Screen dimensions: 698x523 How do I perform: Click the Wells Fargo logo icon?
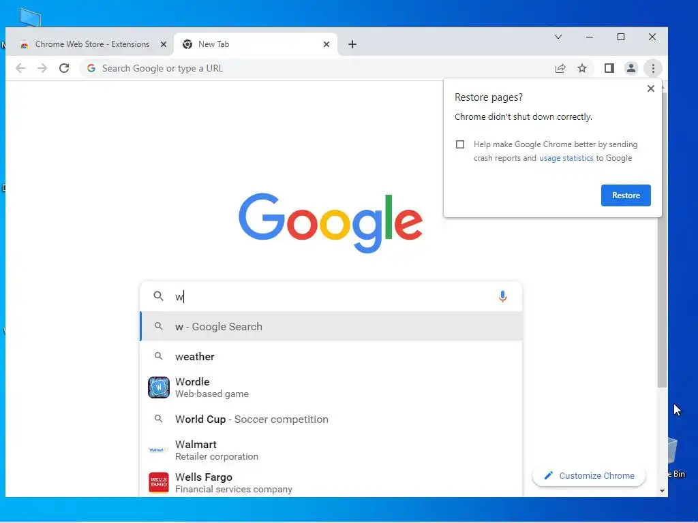pyautogui.click(x=158, y=483)
